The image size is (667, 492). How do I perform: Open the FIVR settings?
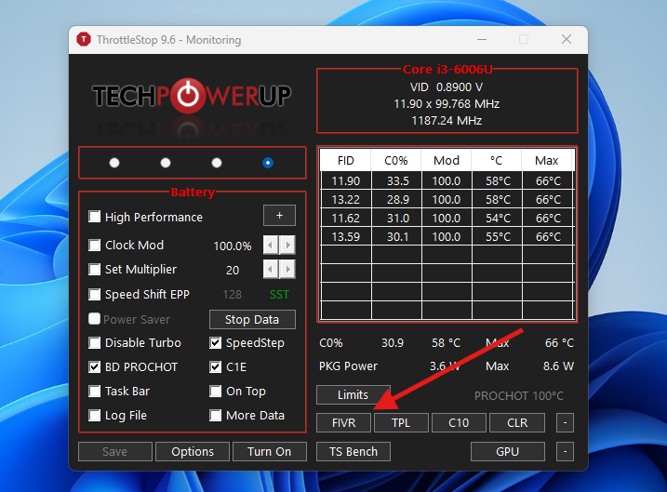(343, 422)
